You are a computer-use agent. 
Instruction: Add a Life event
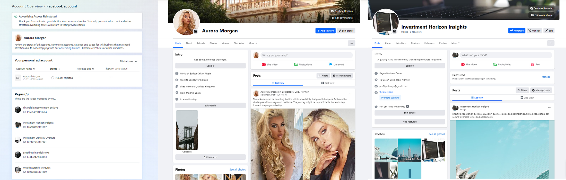[x=336, y=65]
